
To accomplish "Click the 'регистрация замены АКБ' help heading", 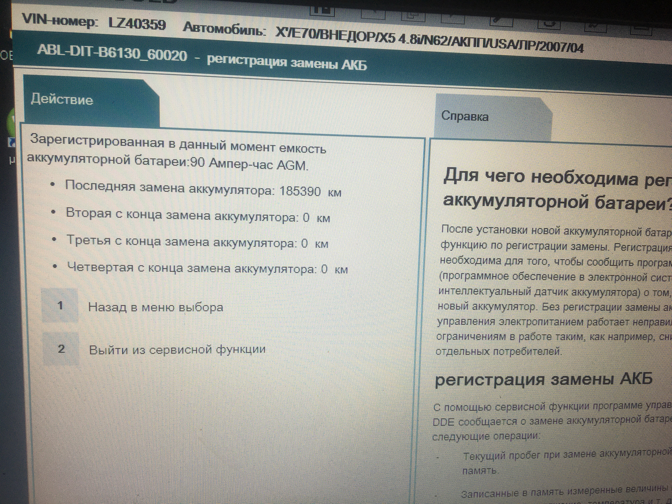I will [x=543, y=379].
